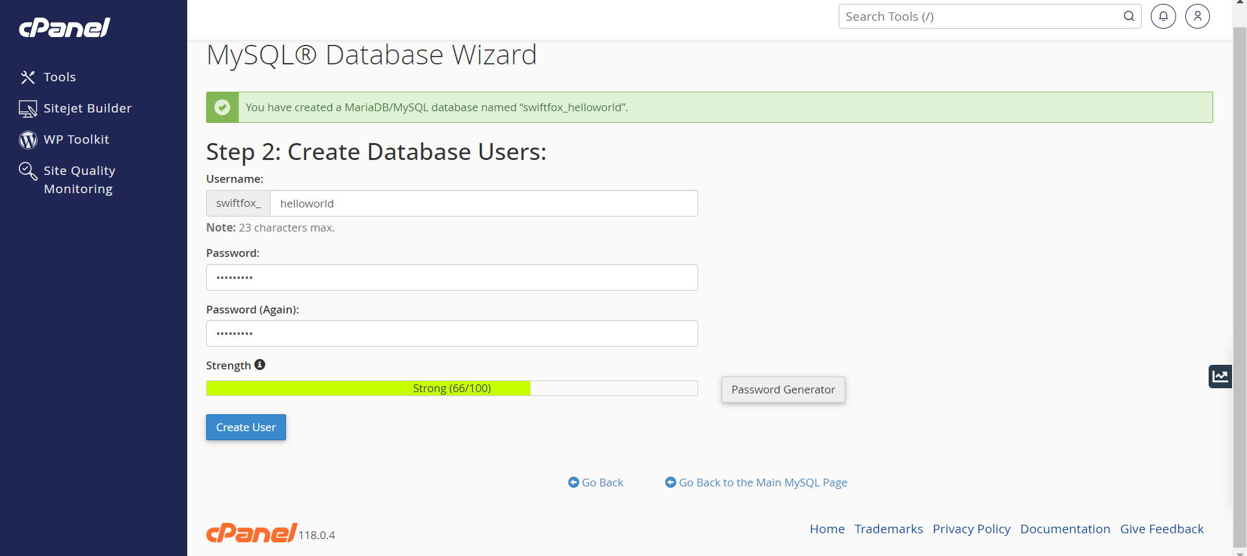The image size is (1247, 556).
Task: Click the password strength meter bar
Action: 452,388
